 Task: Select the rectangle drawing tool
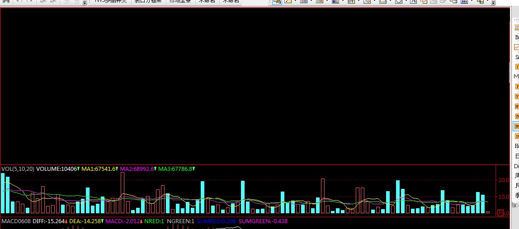[382, 1]
